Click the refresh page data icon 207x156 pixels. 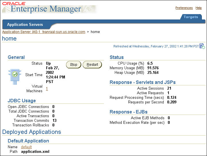(202, 46)
